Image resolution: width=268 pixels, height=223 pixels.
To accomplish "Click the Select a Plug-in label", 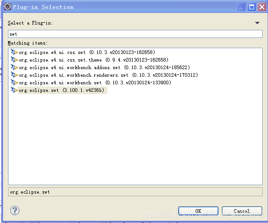I will 30,23.
